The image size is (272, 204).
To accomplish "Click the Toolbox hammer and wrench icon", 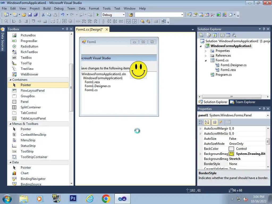I will pos(213,15).
